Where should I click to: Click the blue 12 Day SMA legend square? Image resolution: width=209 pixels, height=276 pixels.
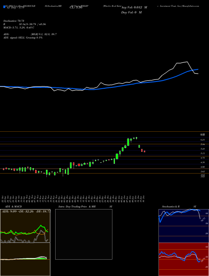click(4, 7)
